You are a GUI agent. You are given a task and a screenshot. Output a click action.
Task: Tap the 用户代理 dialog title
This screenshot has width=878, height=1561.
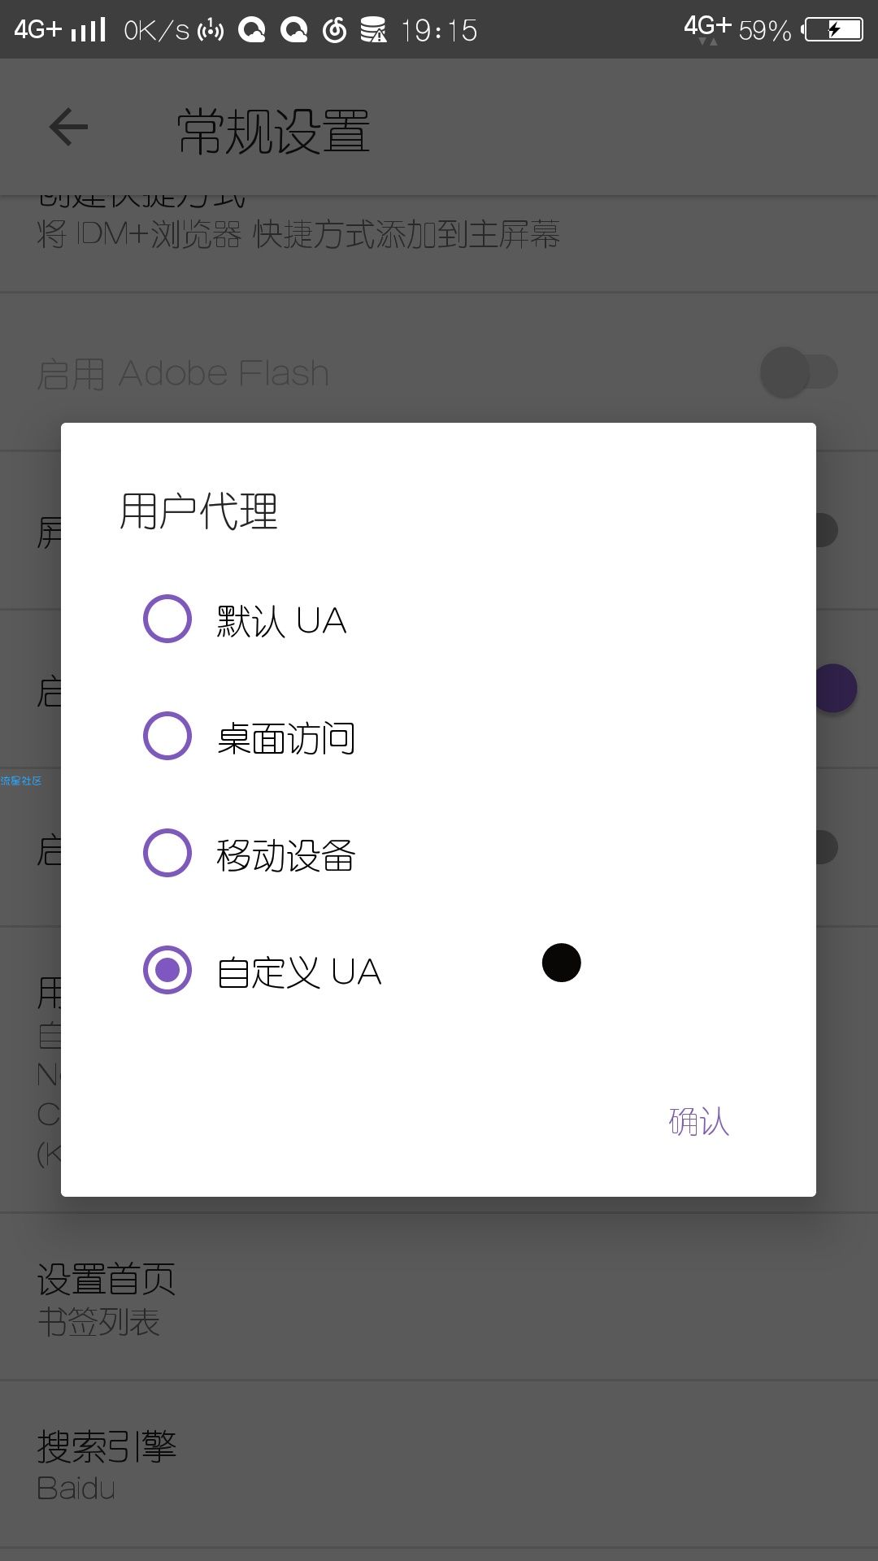[199, 512]
